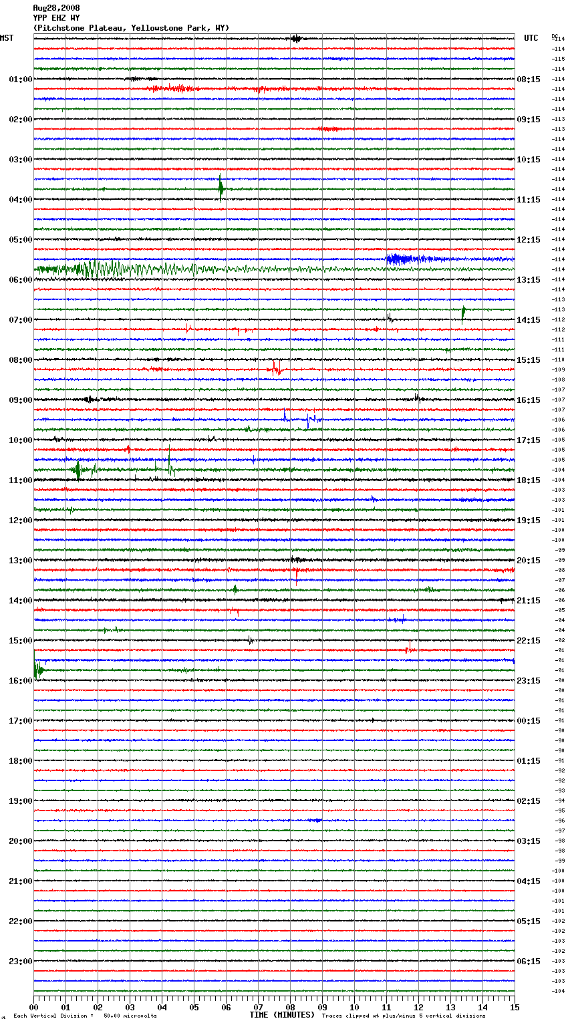Select the 18:00 MST time label
Image resolution: width=568 pixels, height=1025 pixels.
click(21, 761)
